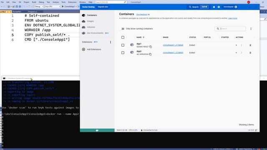Open the Extensions menu in Visual Studio
This screenshot has height=150, width=267.
coord(72,2)
